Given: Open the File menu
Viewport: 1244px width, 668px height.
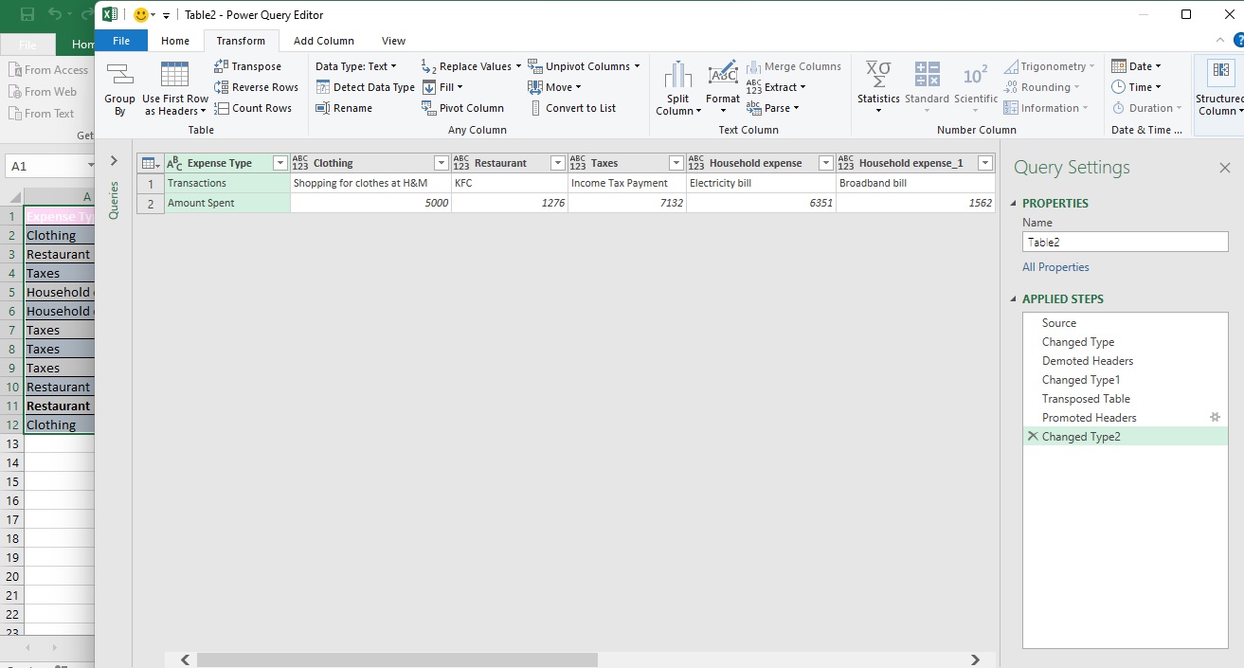Looking at the screenshot, I should point(121,40).
